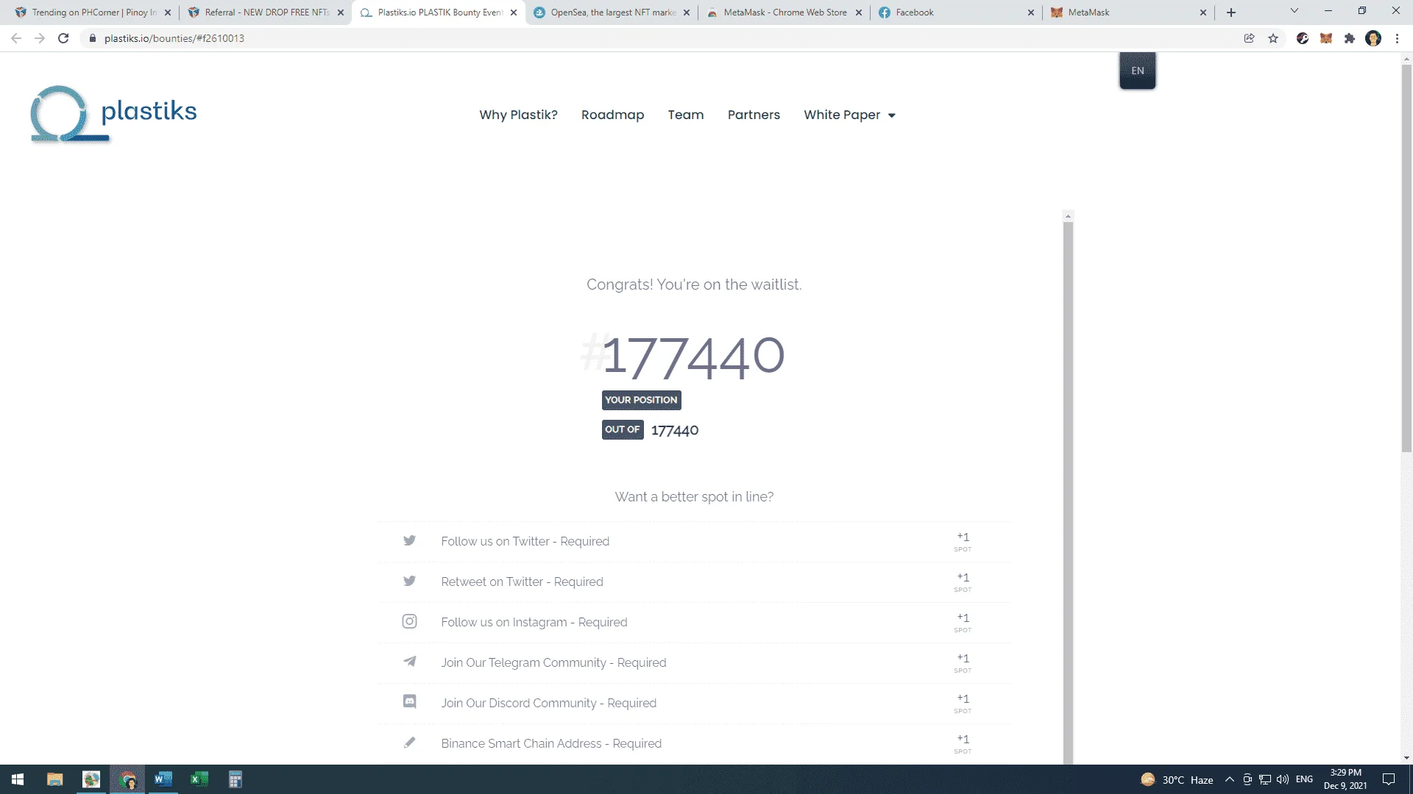Viewport: 1413px width, 794px height.
Task: Open the Chrome profile avatar
Action: point(1373,38)
